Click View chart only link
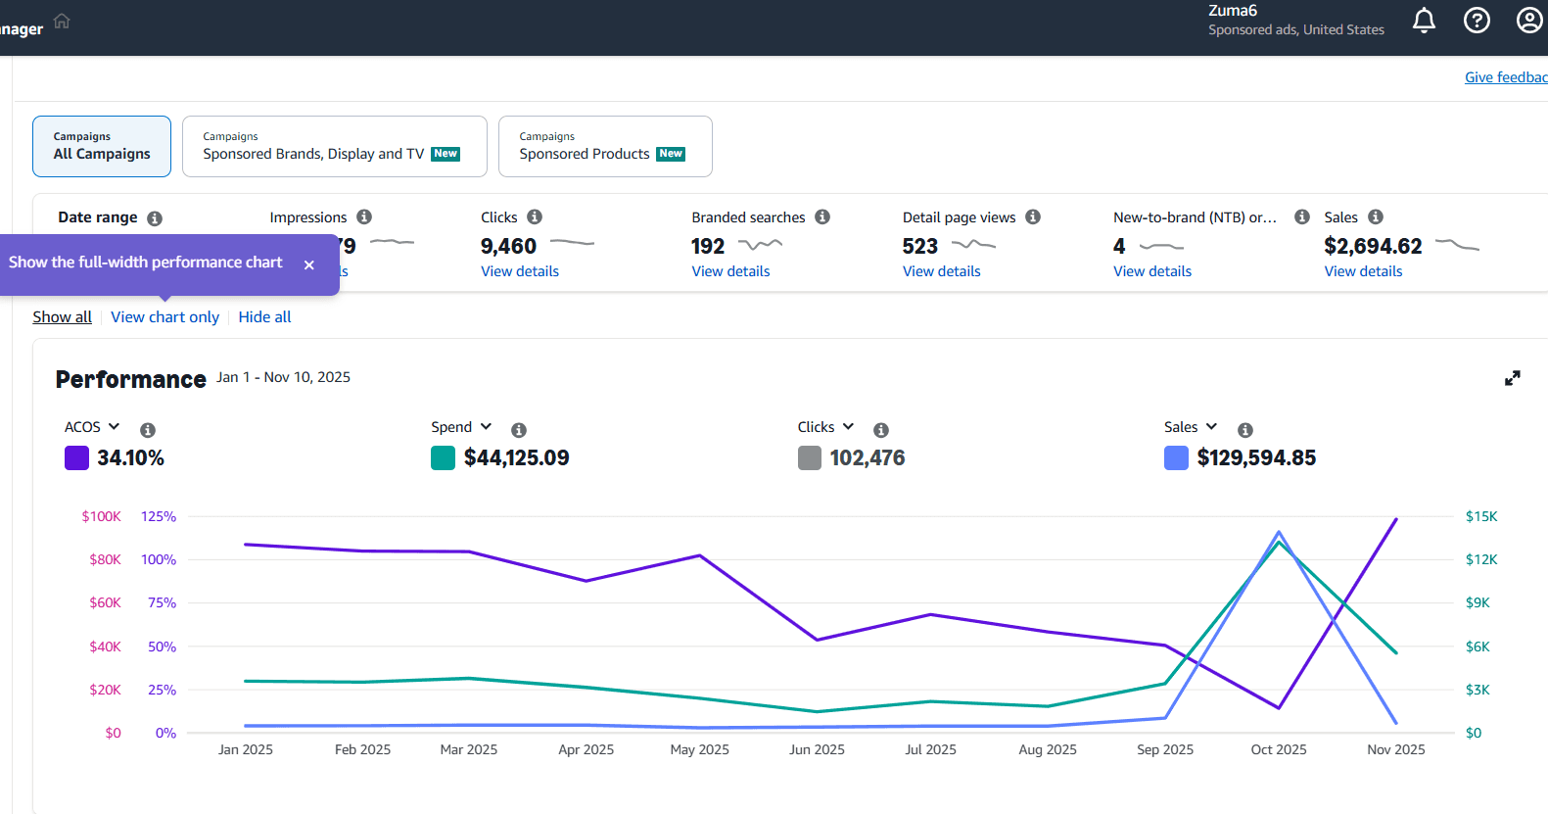 [164, 317]
